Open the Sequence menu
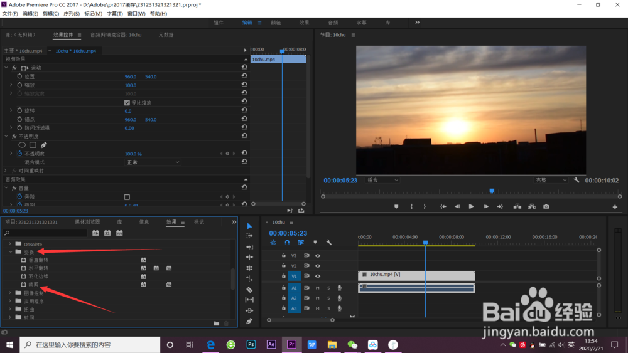 pyautogui.click(x=72, y=14)
